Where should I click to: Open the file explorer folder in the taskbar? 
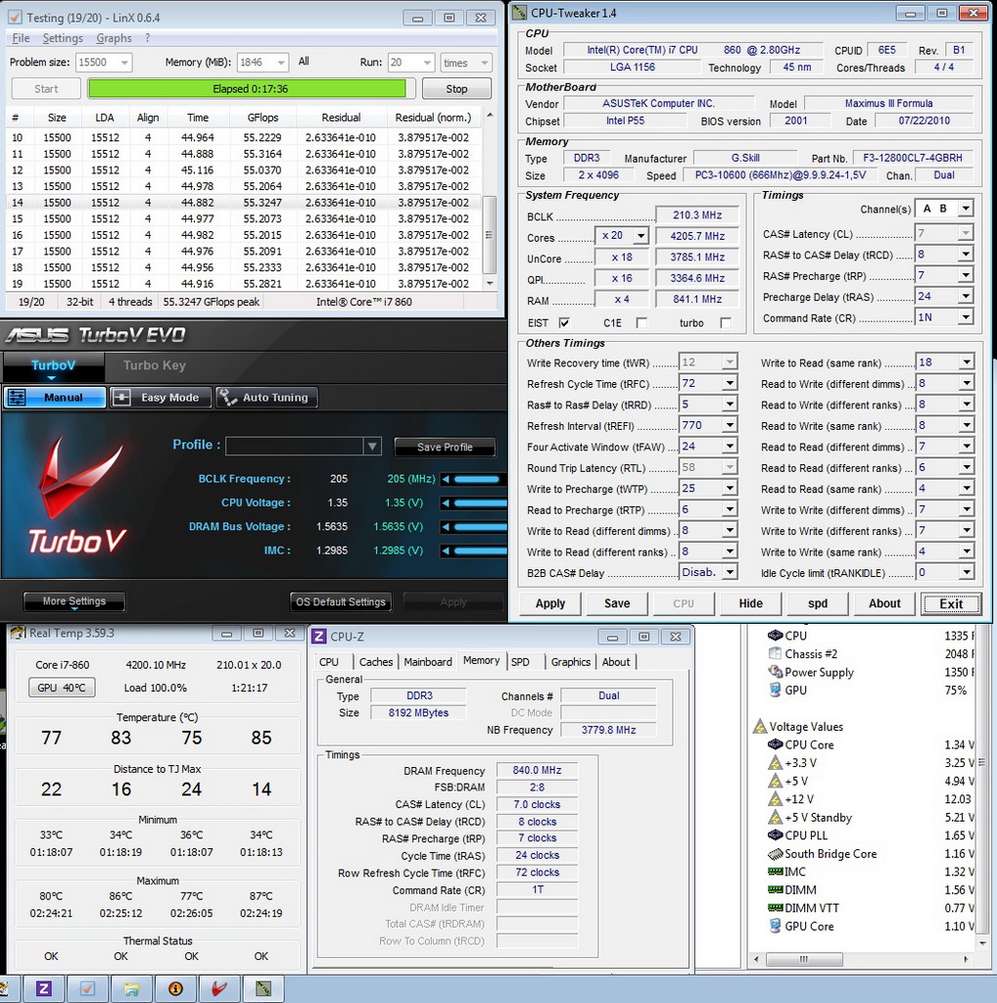[x=131, y=989]
